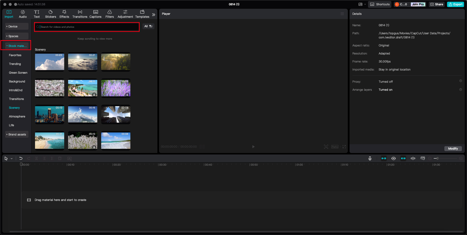467x235 pixels.
Task: Download the 00:10 tropical beach clip
Action: [94, 95]
